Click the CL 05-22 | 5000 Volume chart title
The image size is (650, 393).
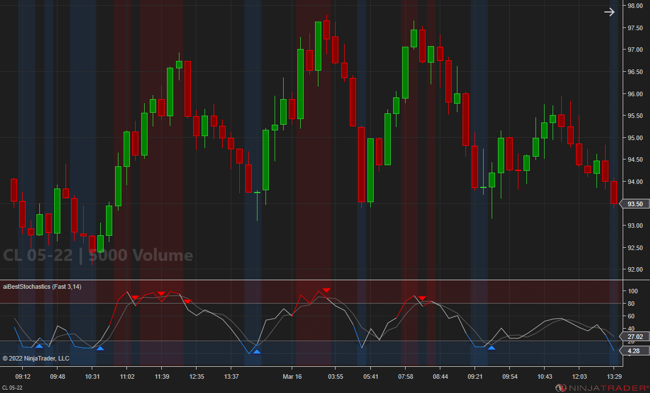98,256
